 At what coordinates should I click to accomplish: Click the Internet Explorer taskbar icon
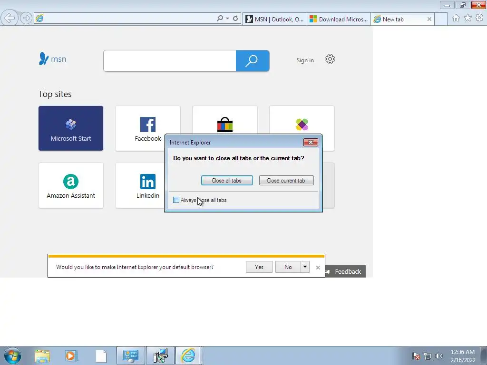(188, 355)
